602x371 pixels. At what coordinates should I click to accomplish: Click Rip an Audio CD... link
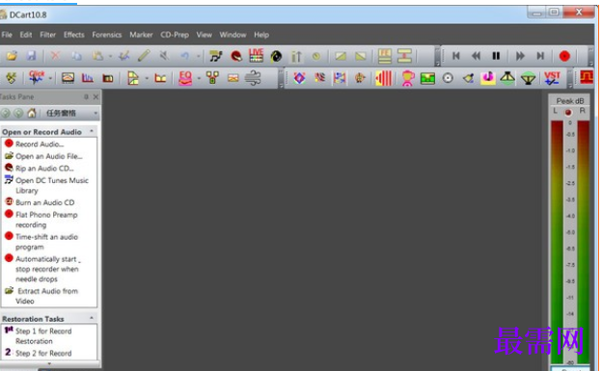point(44,169)
